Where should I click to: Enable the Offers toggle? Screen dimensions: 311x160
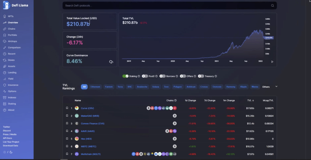pyautogui.click(x=183, y=76)
